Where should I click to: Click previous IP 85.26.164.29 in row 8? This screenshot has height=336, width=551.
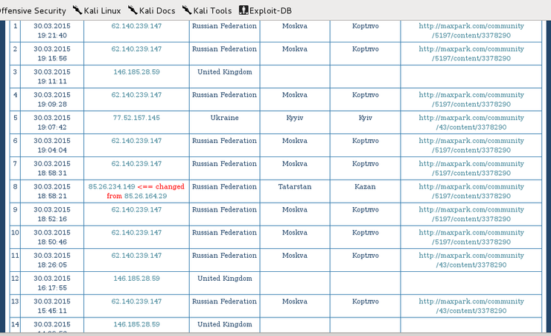pyautogui.click(x=147, y=196)
